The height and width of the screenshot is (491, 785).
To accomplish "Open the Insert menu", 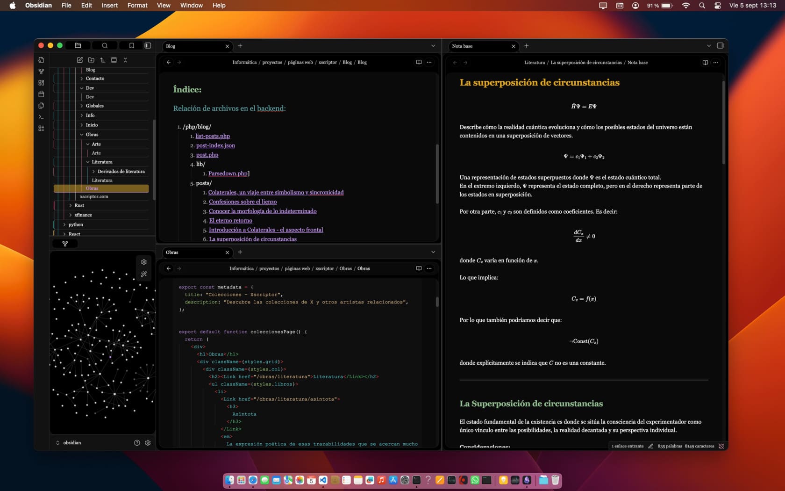I will pyautogui.click(x=110, y=6).
